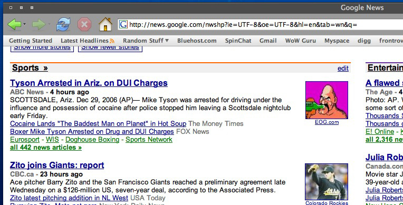The image size is (403, 205).
Task: Open the Bluehost.com bookmark
Action: (x=197, y=41)
